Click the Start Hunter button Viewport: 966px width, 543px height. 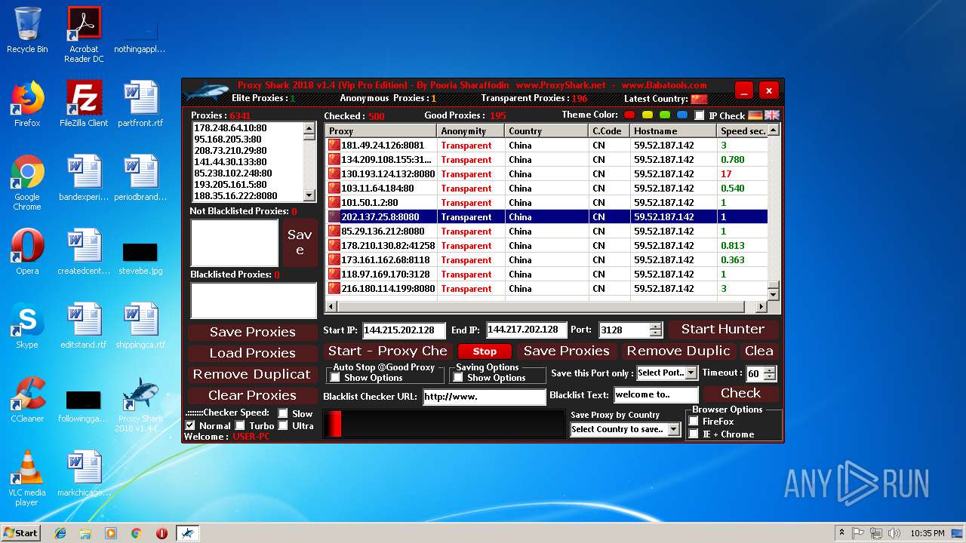pos(723,329)
